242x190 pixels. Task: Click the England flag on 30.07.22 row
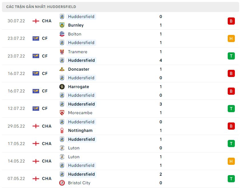click(36, 21)
